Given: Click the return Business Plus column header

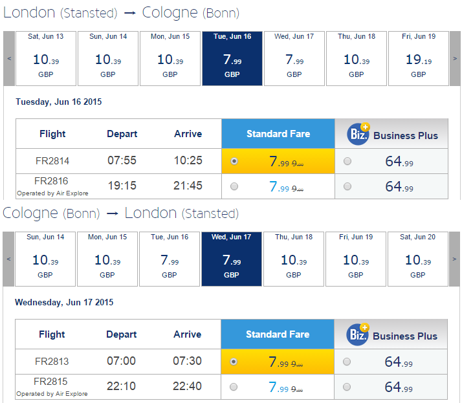Looking at the screenshot, I should coord(391,334).
